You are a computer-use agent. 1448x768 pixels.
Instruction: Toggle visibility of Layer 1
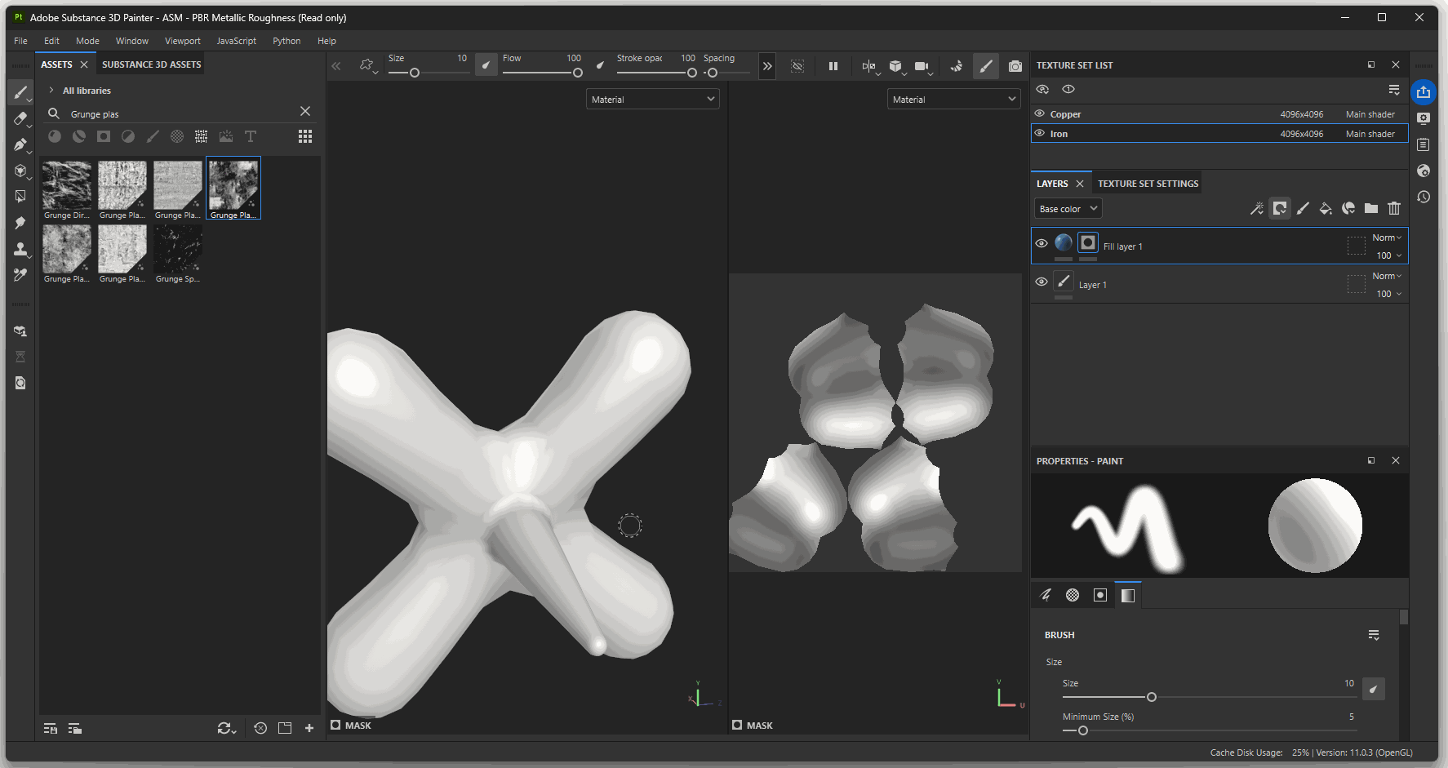click(1042, 282)
